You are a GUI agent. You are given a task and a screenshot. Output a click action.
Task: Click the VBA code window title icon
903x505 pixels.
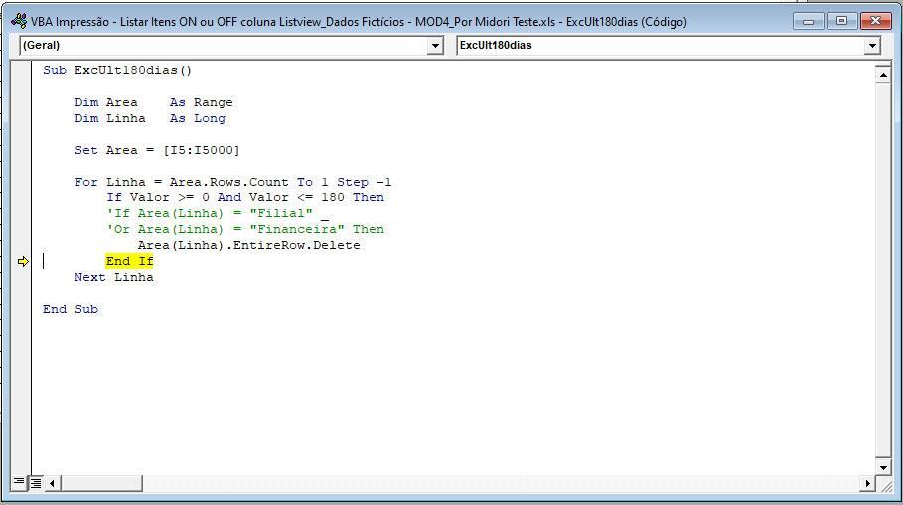(19, 21)
